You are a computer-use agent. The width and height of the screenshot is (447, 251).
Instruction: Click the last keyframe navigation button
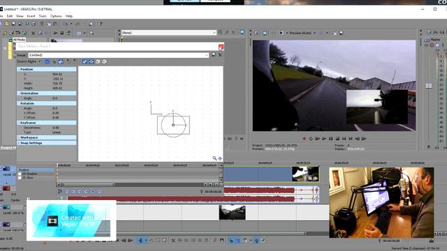[99, 192]
